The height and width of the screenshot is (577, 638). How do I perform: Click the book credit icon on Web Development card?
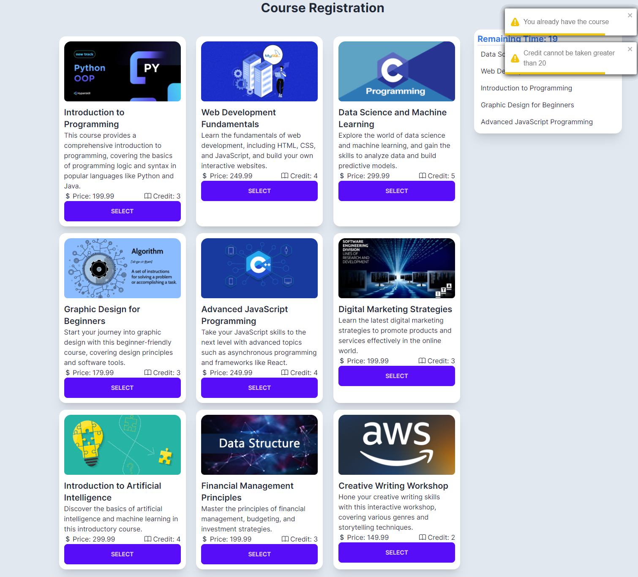pos(285,176)
